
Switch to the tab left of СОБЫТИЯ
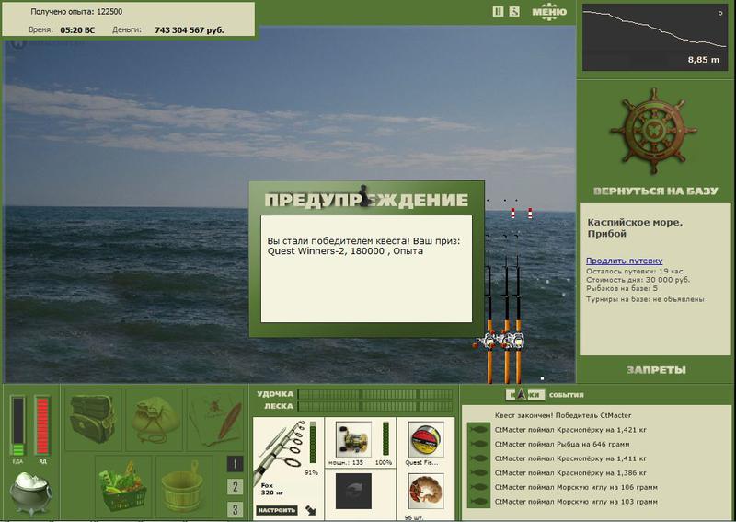pyautogui.click(x=525, y=395)
